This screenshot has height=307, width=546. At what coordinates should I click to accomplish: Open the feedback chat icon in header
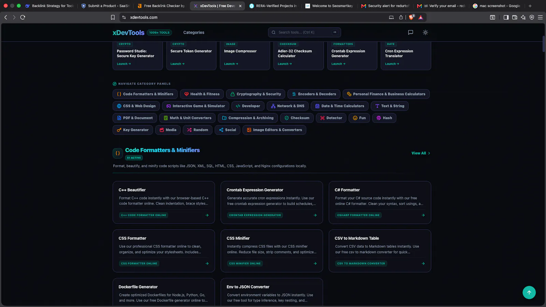(x=411, y=32)
